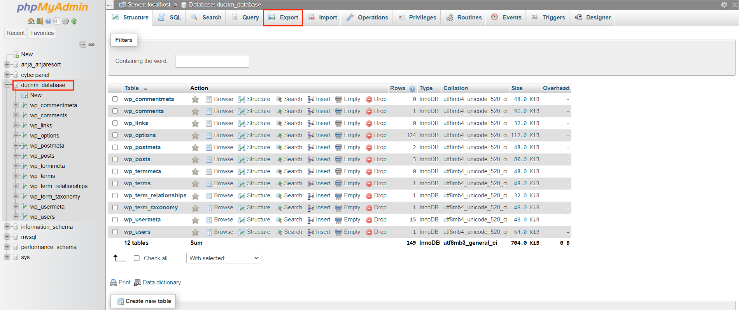
Task: Open the Operations tab
Action: coord(367,17)
